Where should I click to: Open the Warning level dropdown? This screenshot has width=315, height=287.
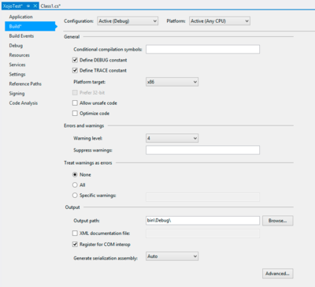172,138
